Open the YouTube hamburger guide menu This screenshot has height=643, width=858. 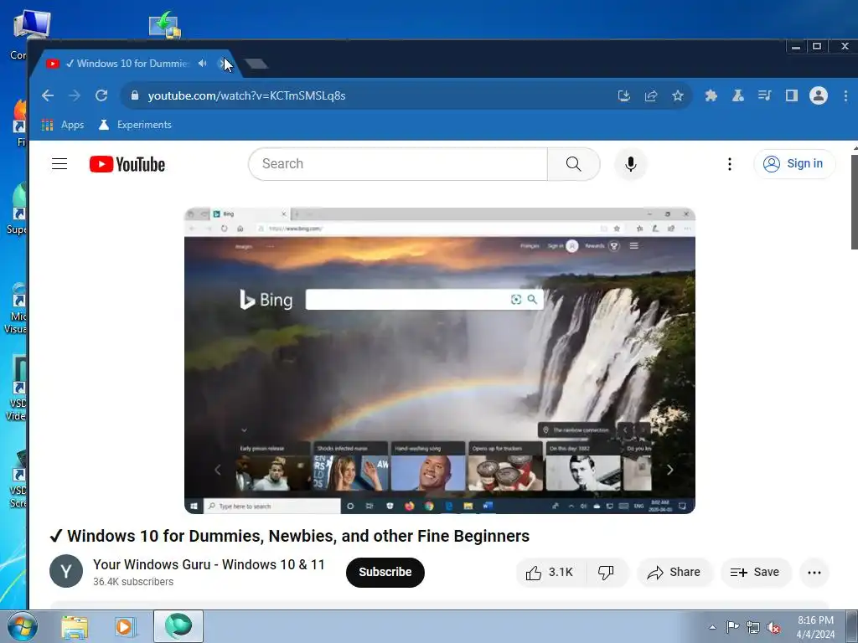59,164
